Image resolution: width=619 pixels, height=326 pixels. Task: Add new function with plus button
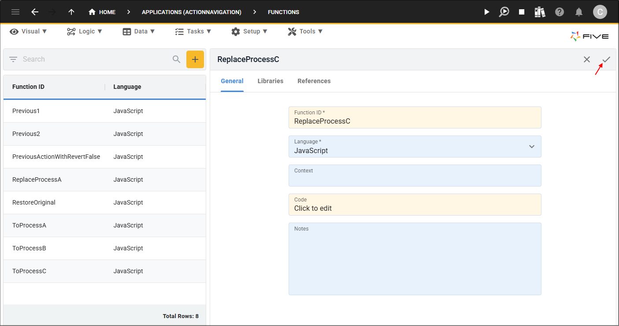[x=195, y=59]
